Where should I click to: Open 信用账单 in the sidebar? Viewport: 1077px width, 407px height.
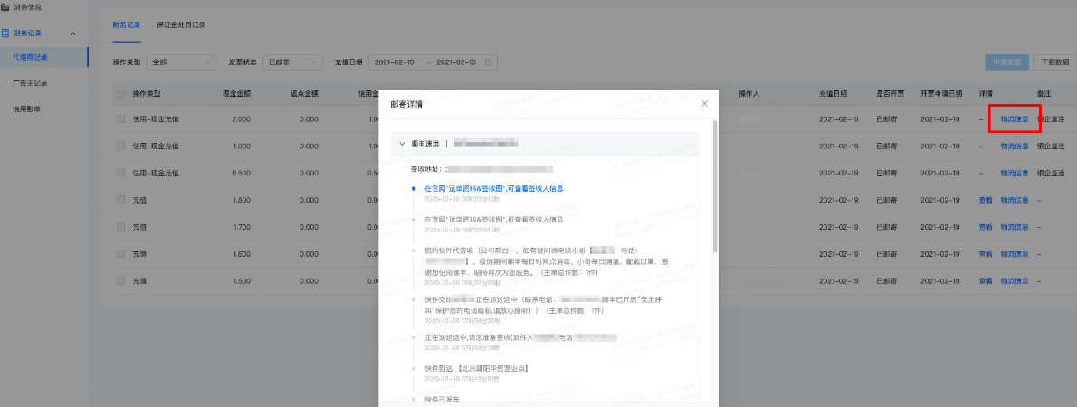[x=25, y=109]
